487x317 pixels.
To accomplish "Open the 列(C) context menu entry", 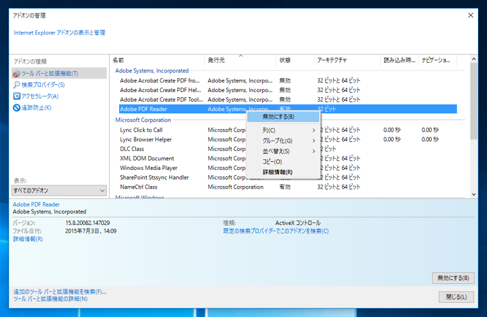I will (283, 130).
